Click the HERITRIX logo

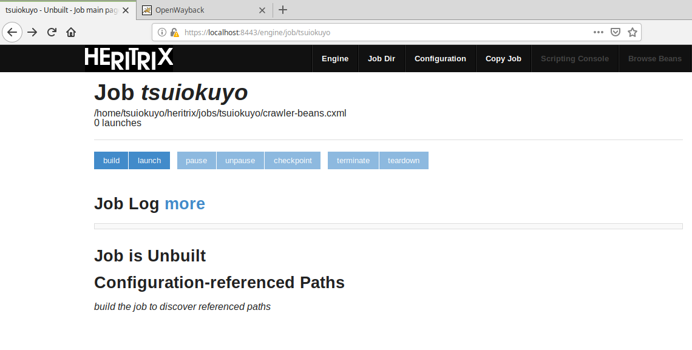click(129, 58)
